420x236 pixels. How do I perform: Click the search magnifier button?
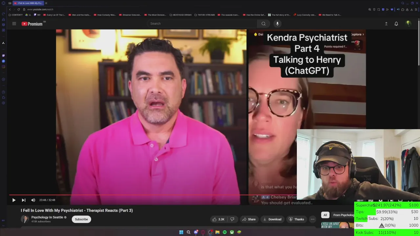[x=263, y=24]
